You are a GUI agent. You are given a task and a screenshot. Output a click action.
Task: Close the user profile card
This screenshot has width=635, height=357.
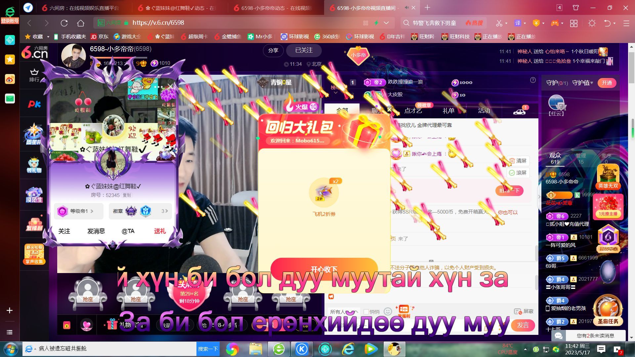170,86
